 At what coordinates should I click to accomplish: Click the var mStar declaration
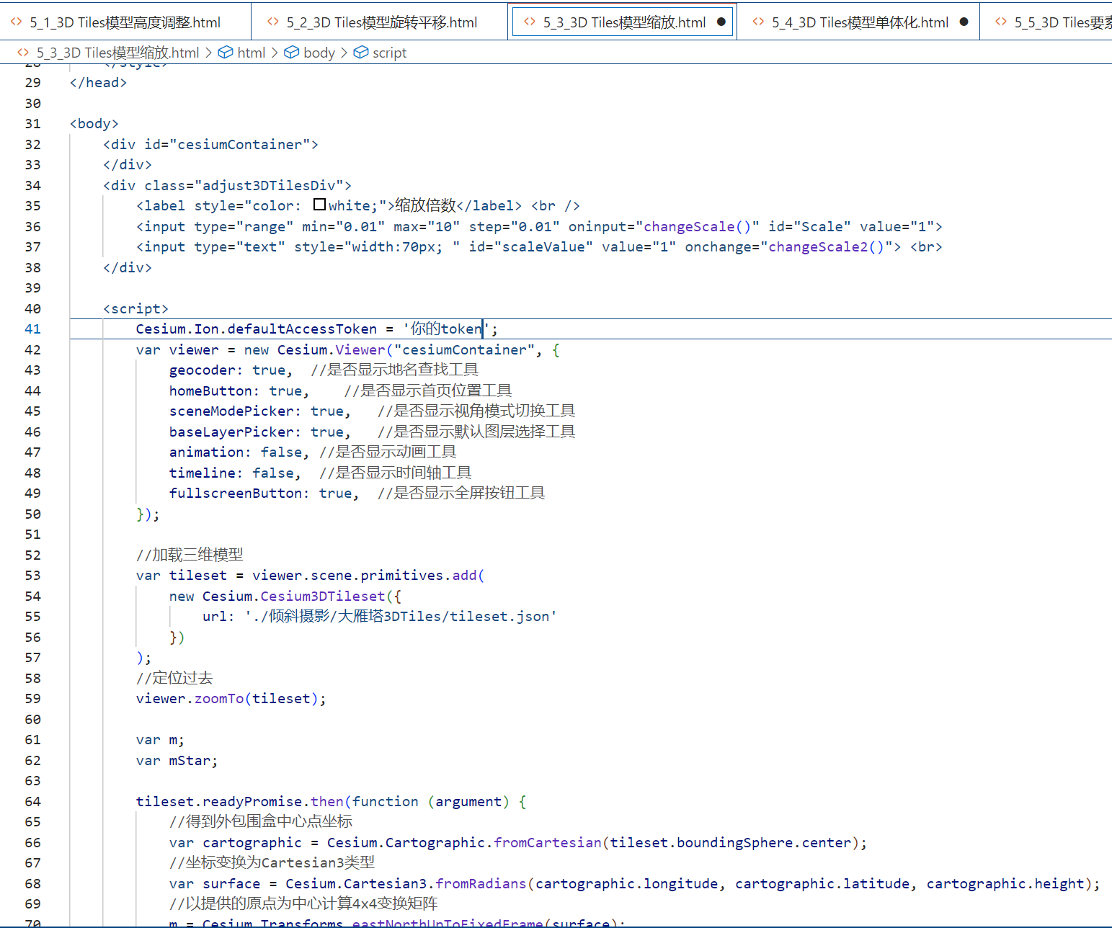(177, 761)
